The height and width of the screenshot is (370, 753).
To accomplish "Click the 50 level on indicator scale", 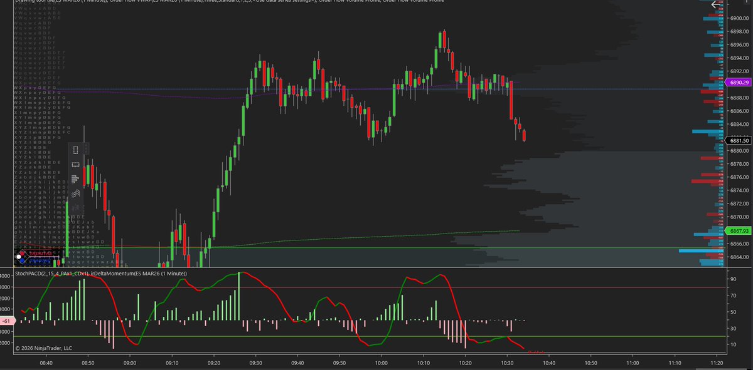I will [x=733, y=311].
